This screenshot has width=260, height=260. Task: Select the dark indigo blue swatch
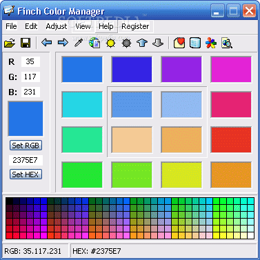[x=132, y=70]
